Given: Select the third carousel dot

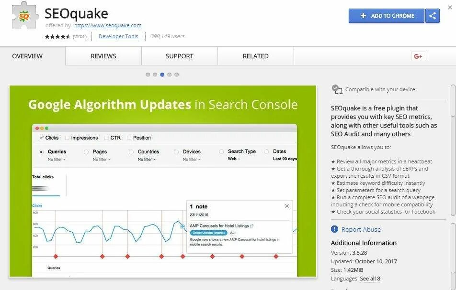Looking at the screenshot, I should pos(162,75).
